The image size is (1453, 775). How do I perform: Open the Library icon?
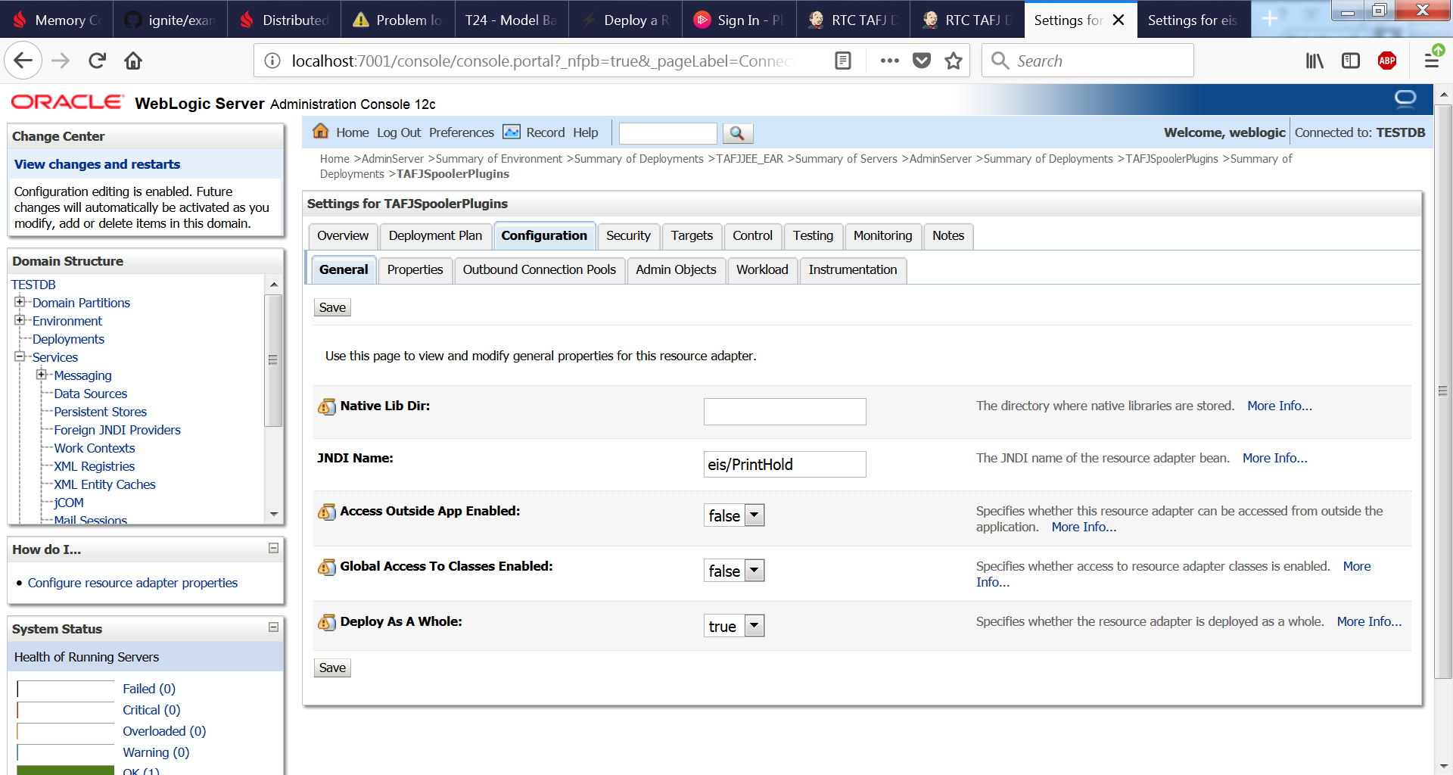1315,61
